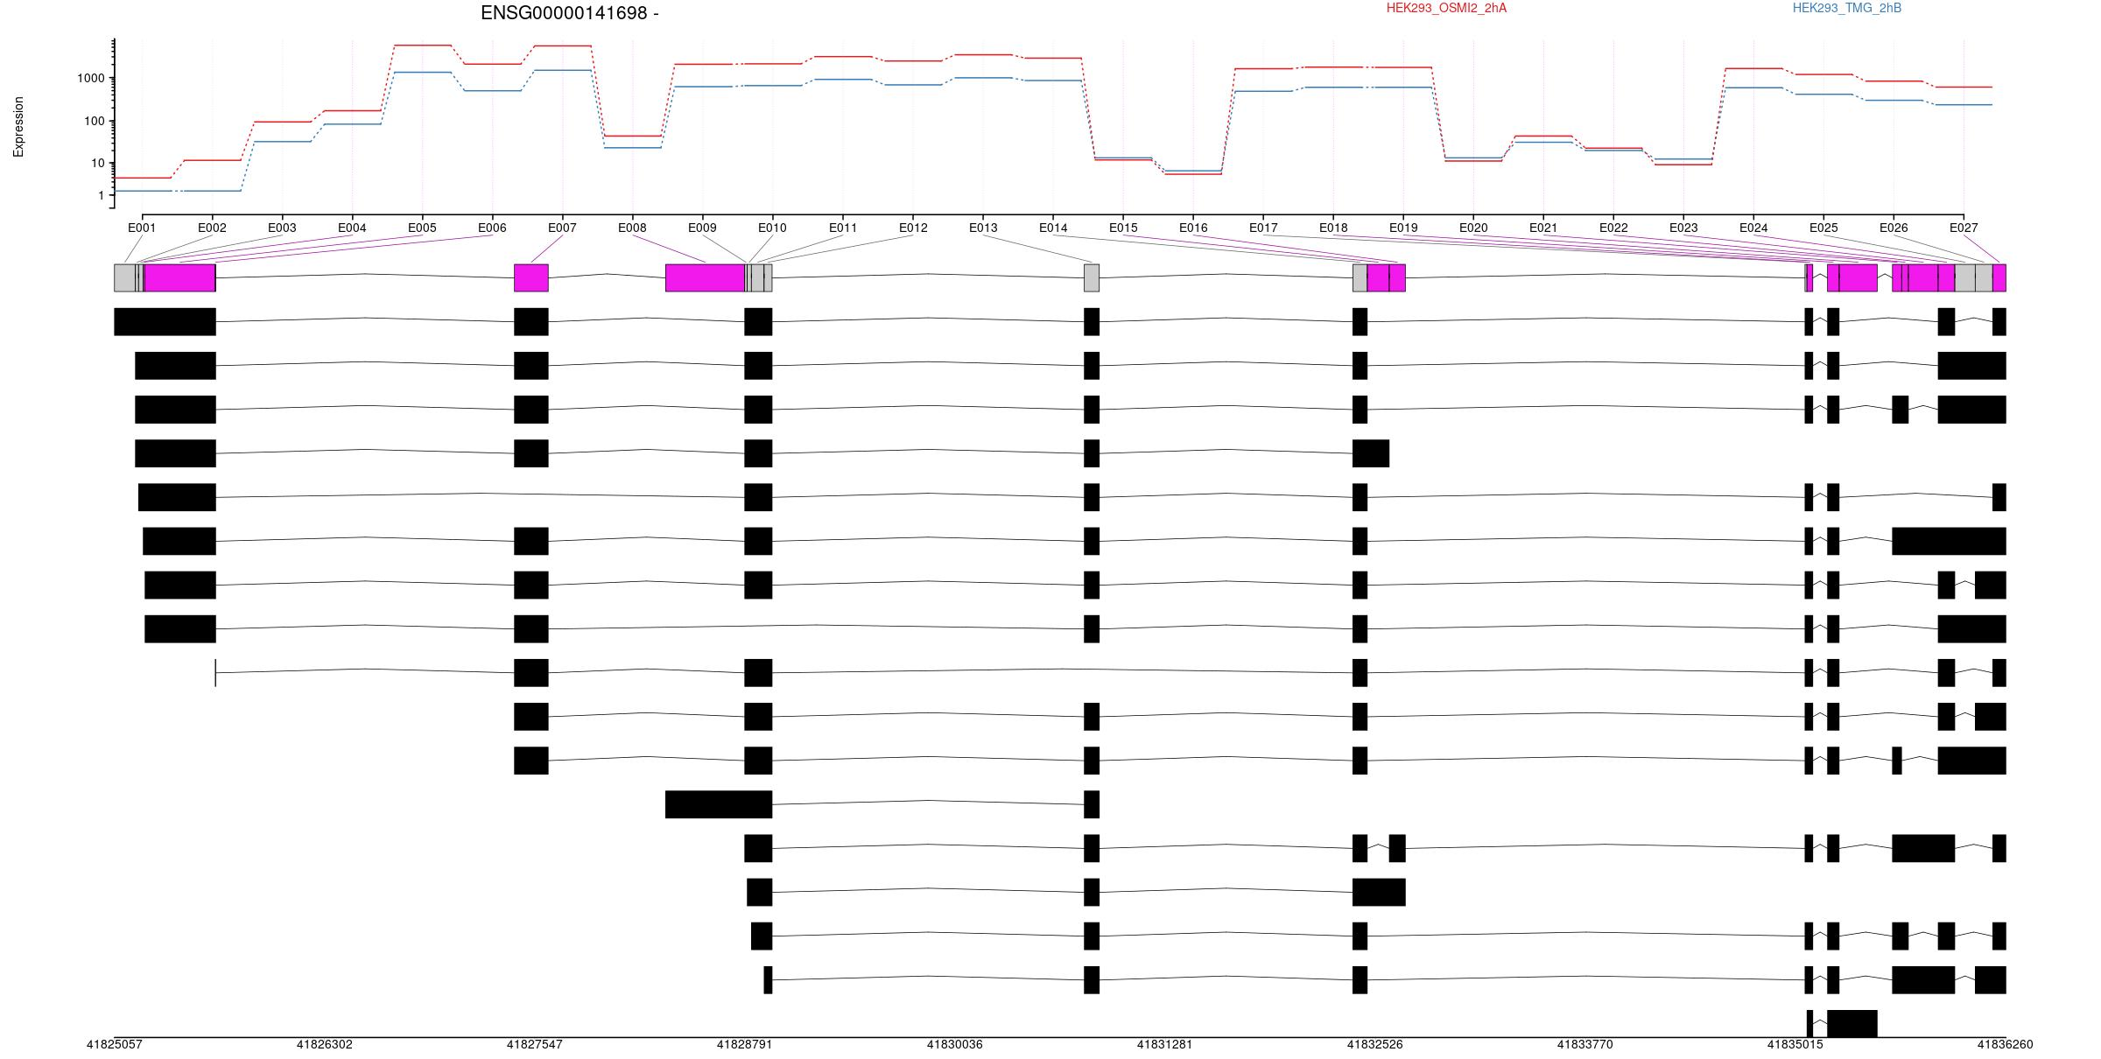Screen dimensions: 2101x1059
Task: Click exon bin label E026
Action: click(x=1894, y=228)
